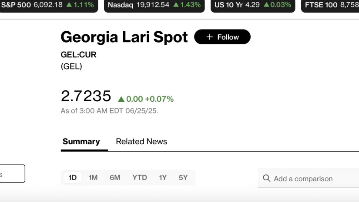The image size is (359, 202).
Task: Choose the 1Y chart range
Action: (x=163, y=177)
